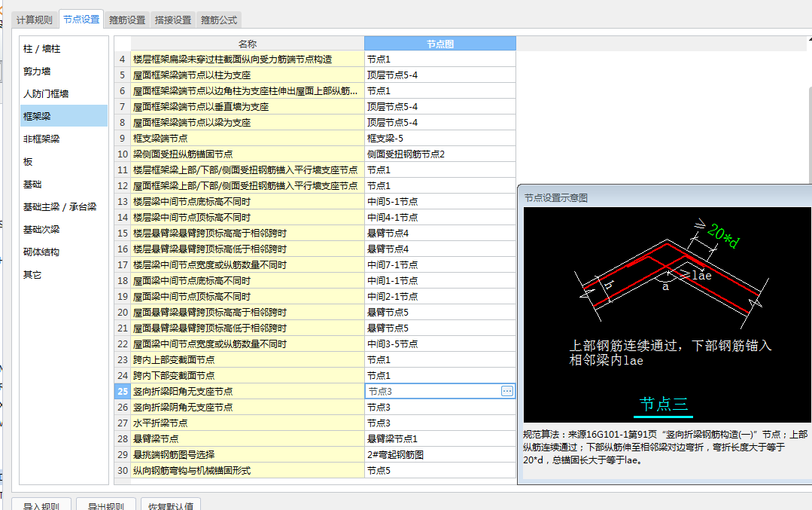Viewport: 812px width, 510px height.
Task: Select 中间5-1节点 cell
Action: (440, 202)
